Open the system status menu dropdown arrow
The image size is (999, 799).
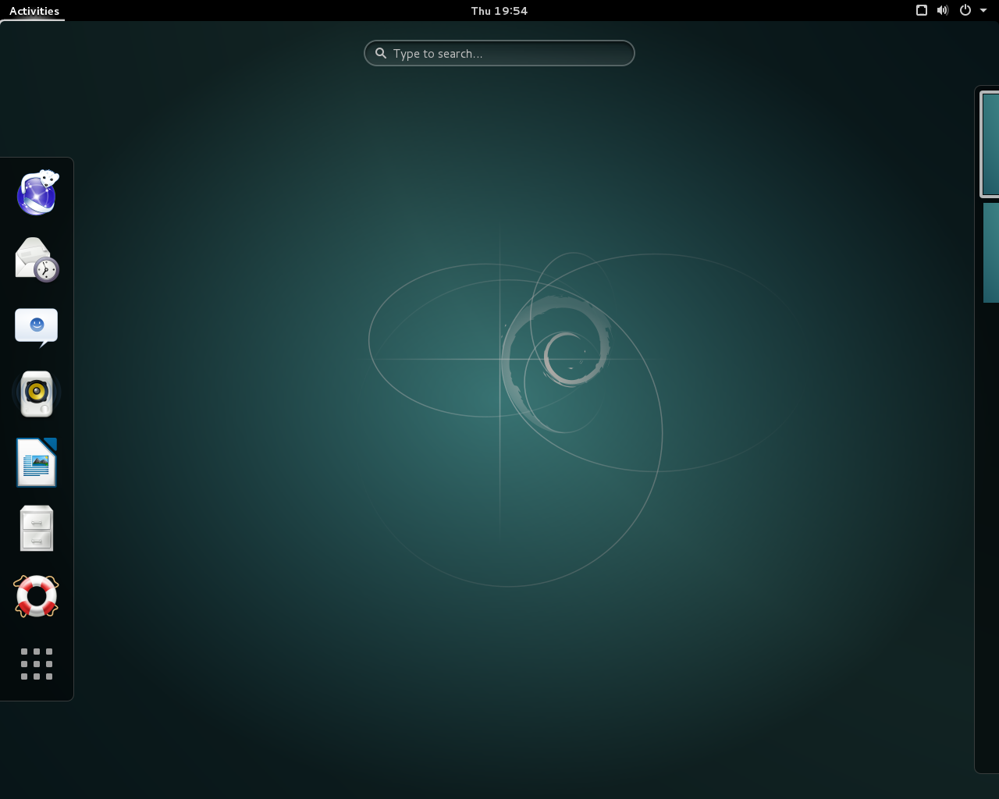[983, 10]
